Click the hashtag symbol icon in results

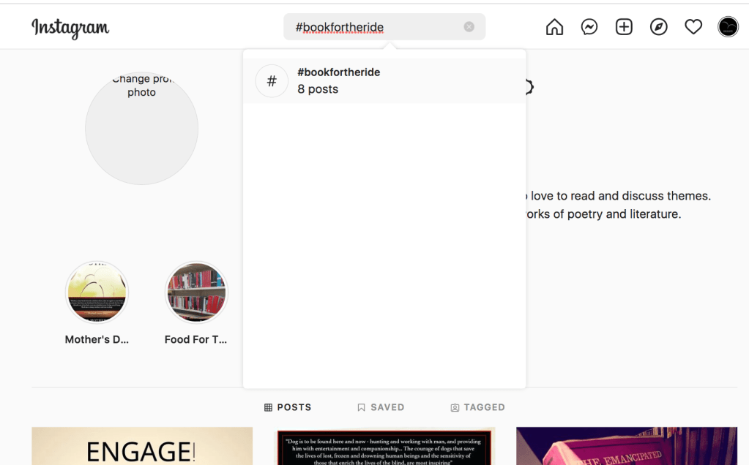272,81
